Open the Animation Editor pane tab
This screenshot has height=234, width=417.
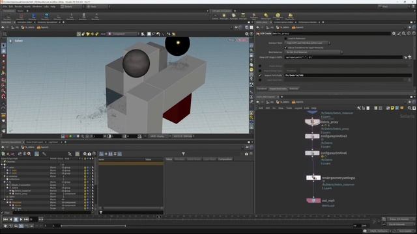point(25,22)
